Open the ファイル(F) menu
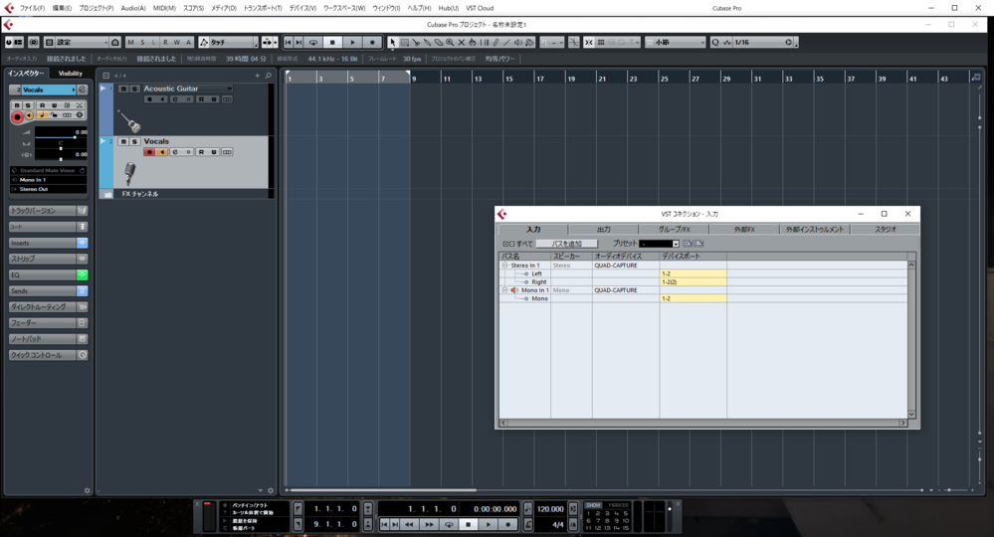The width and height of the screenshot is (994, 537). pyautogui.click(x=32, y=8)
